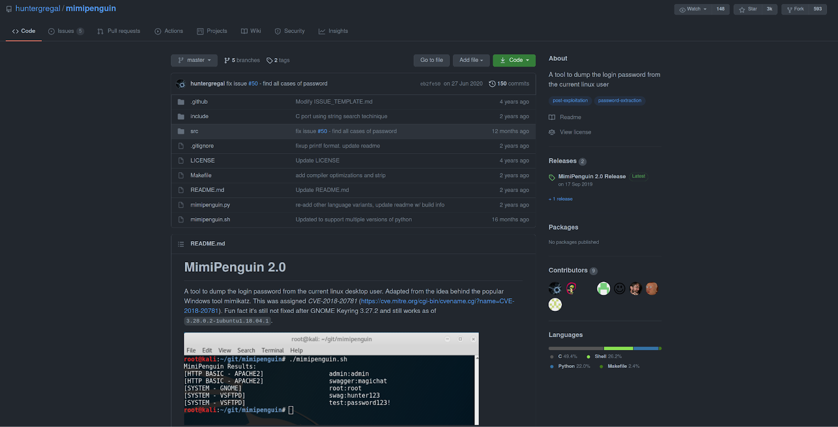
Task: Fork the mimipenguin repository
Action: (795, 9)
